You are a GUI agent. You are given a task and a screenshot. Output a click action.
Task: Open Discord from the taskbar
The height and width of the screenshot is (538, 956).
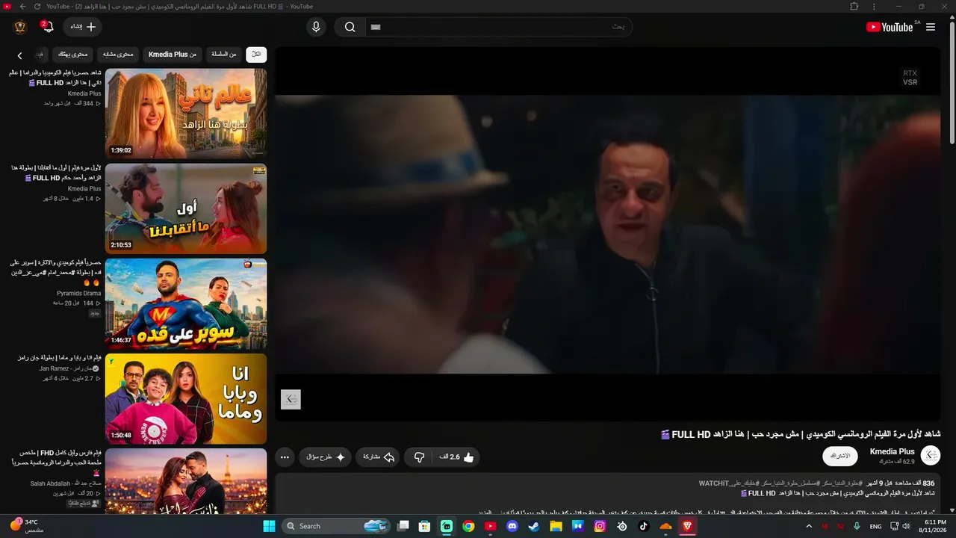click(x=512, y=526)
